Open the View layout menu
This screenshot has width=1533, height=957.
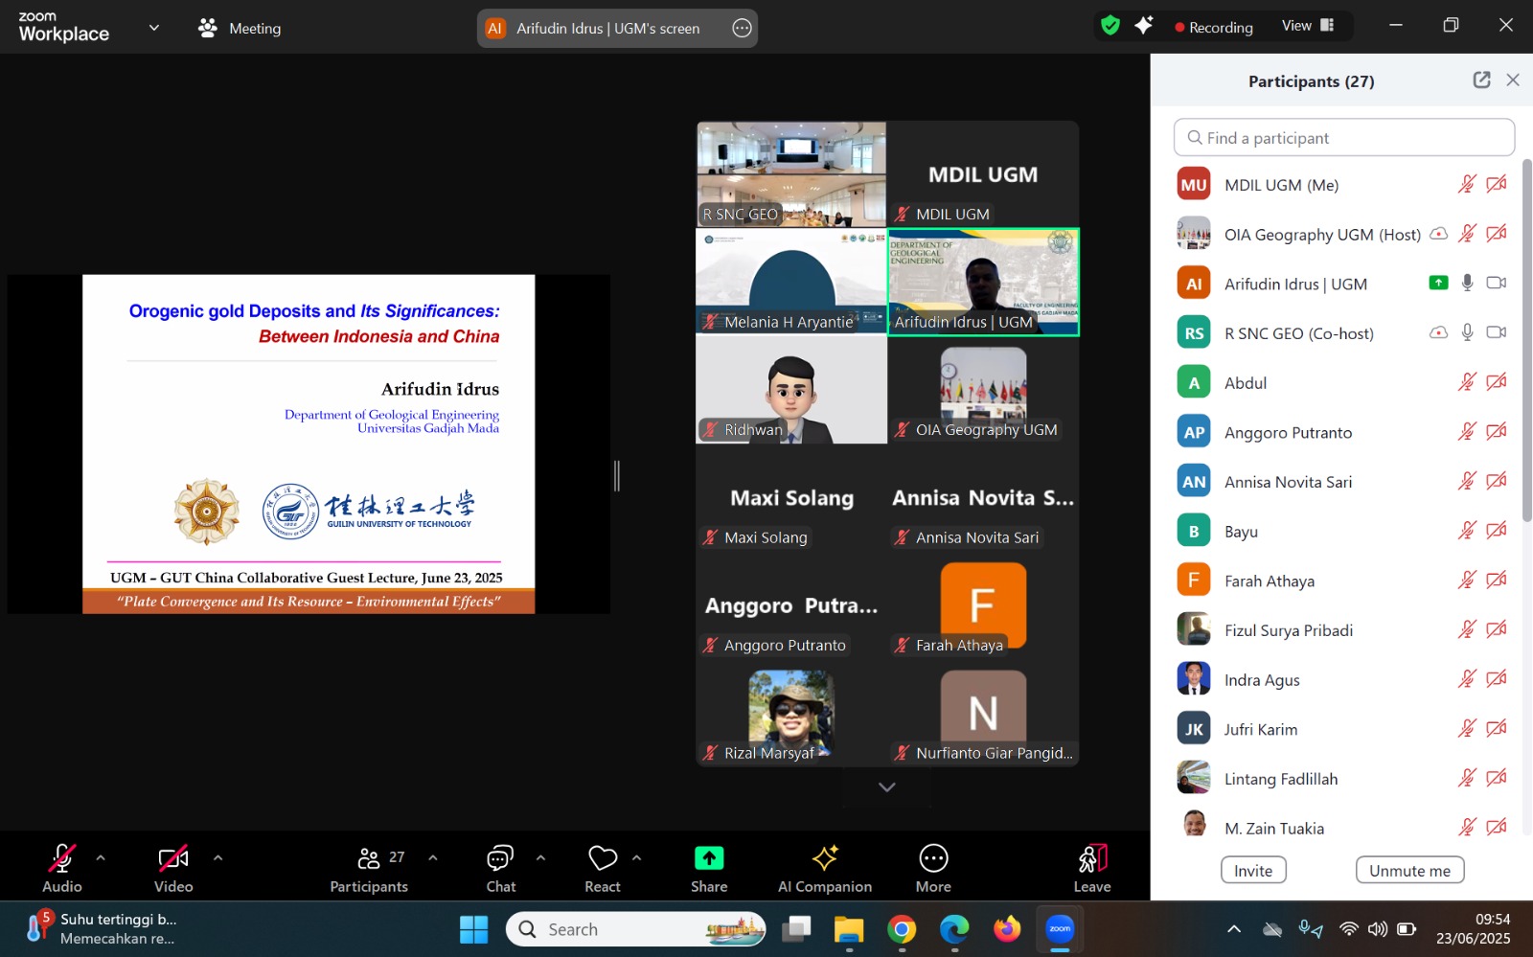click(1309, 26)
